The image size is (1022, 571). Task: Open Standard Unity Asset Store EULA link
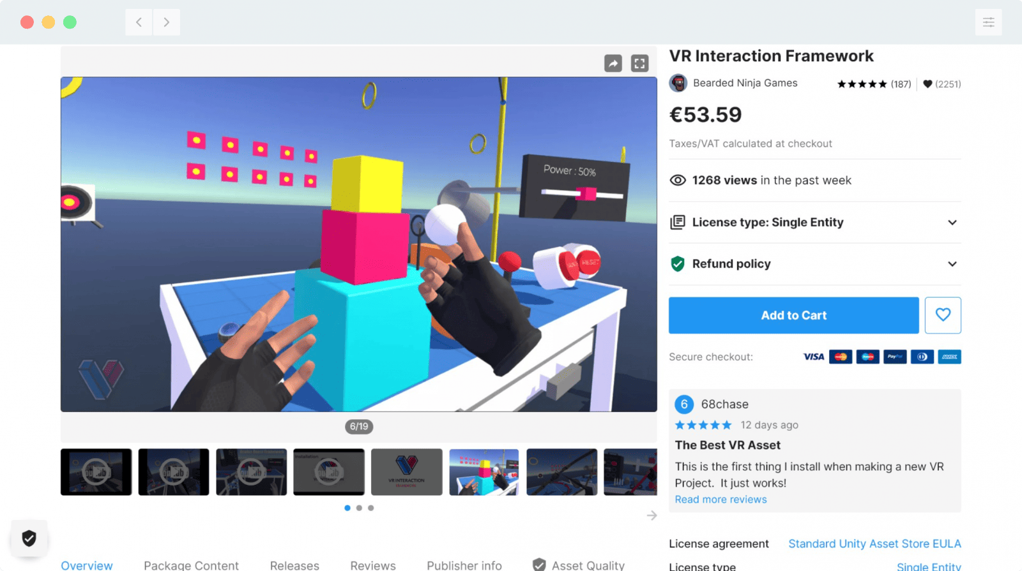coord(874,544)
